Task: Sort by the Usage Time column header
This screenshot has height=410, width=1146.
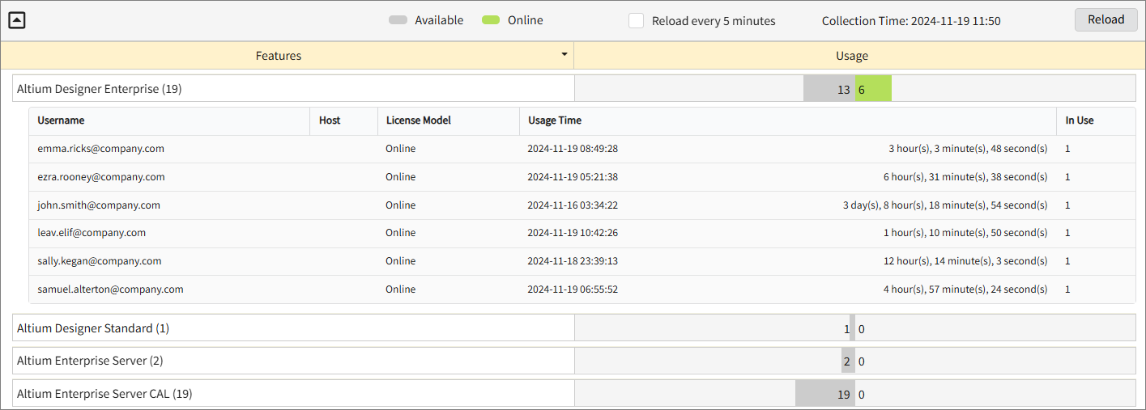Action: point(788,120)
